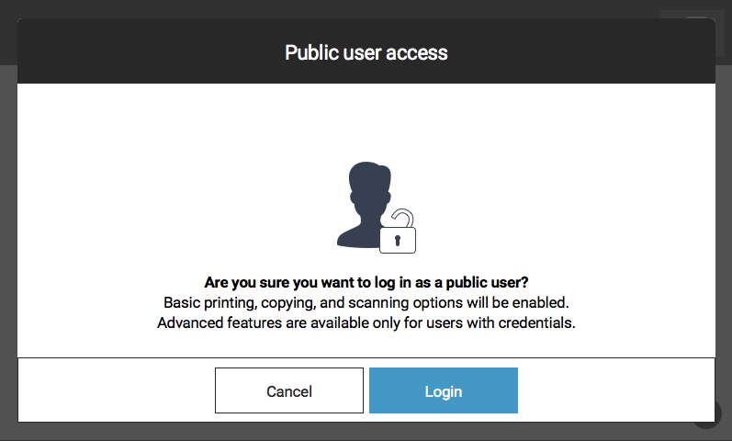Click the white footer area right of Login
732x441 pixels.
[x=616, y=390]
